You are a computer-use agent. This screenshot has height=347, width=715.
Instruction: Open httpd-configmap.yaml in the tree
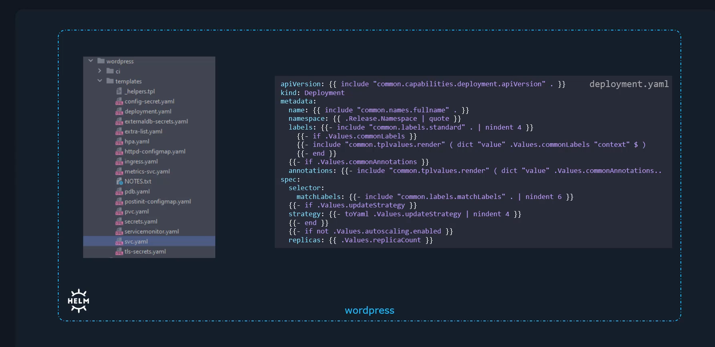click(x=155, y=152)
